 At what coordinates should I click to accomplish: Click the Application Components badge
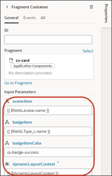point(33,66)
